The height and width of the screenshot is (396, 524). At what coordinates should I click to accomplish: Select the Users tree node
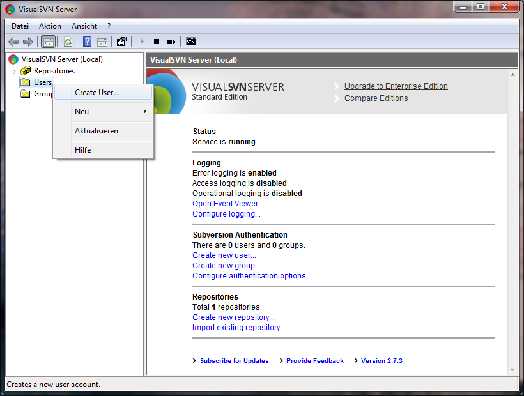pos(43,82)
